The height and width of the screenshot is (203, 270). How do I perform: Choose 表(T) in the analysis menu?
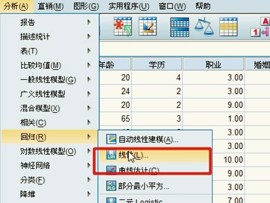[49, 51]
